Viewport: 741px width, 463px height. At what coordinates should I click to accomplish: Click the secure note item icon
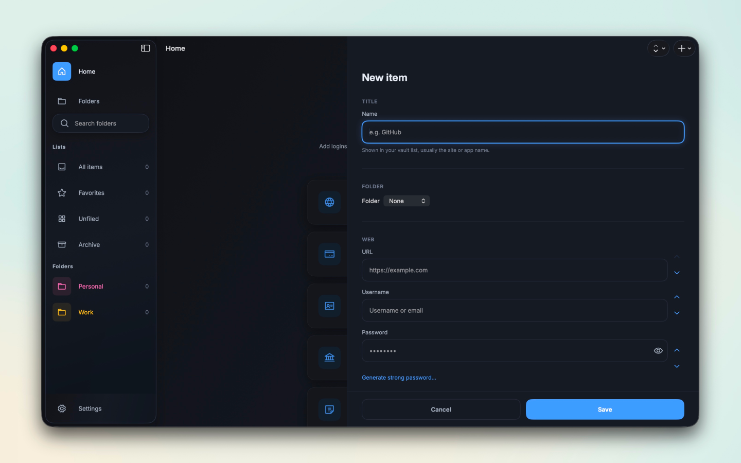click(x=329, y=409)
